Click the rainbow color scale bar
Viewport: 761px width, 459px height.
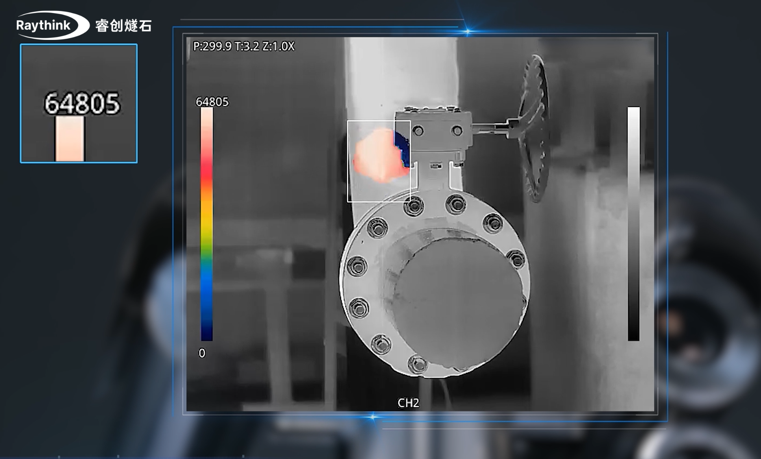[x=207, y=224]
